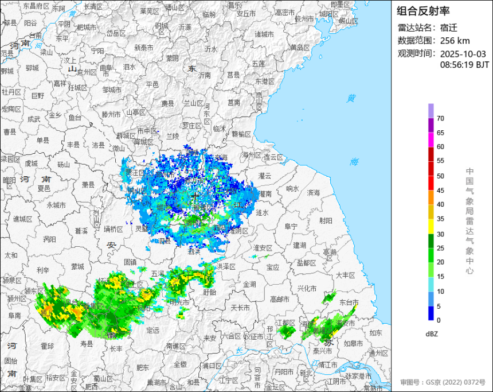Click the legend value label '70'
493x392 pixels.
(x=440, y=118)
